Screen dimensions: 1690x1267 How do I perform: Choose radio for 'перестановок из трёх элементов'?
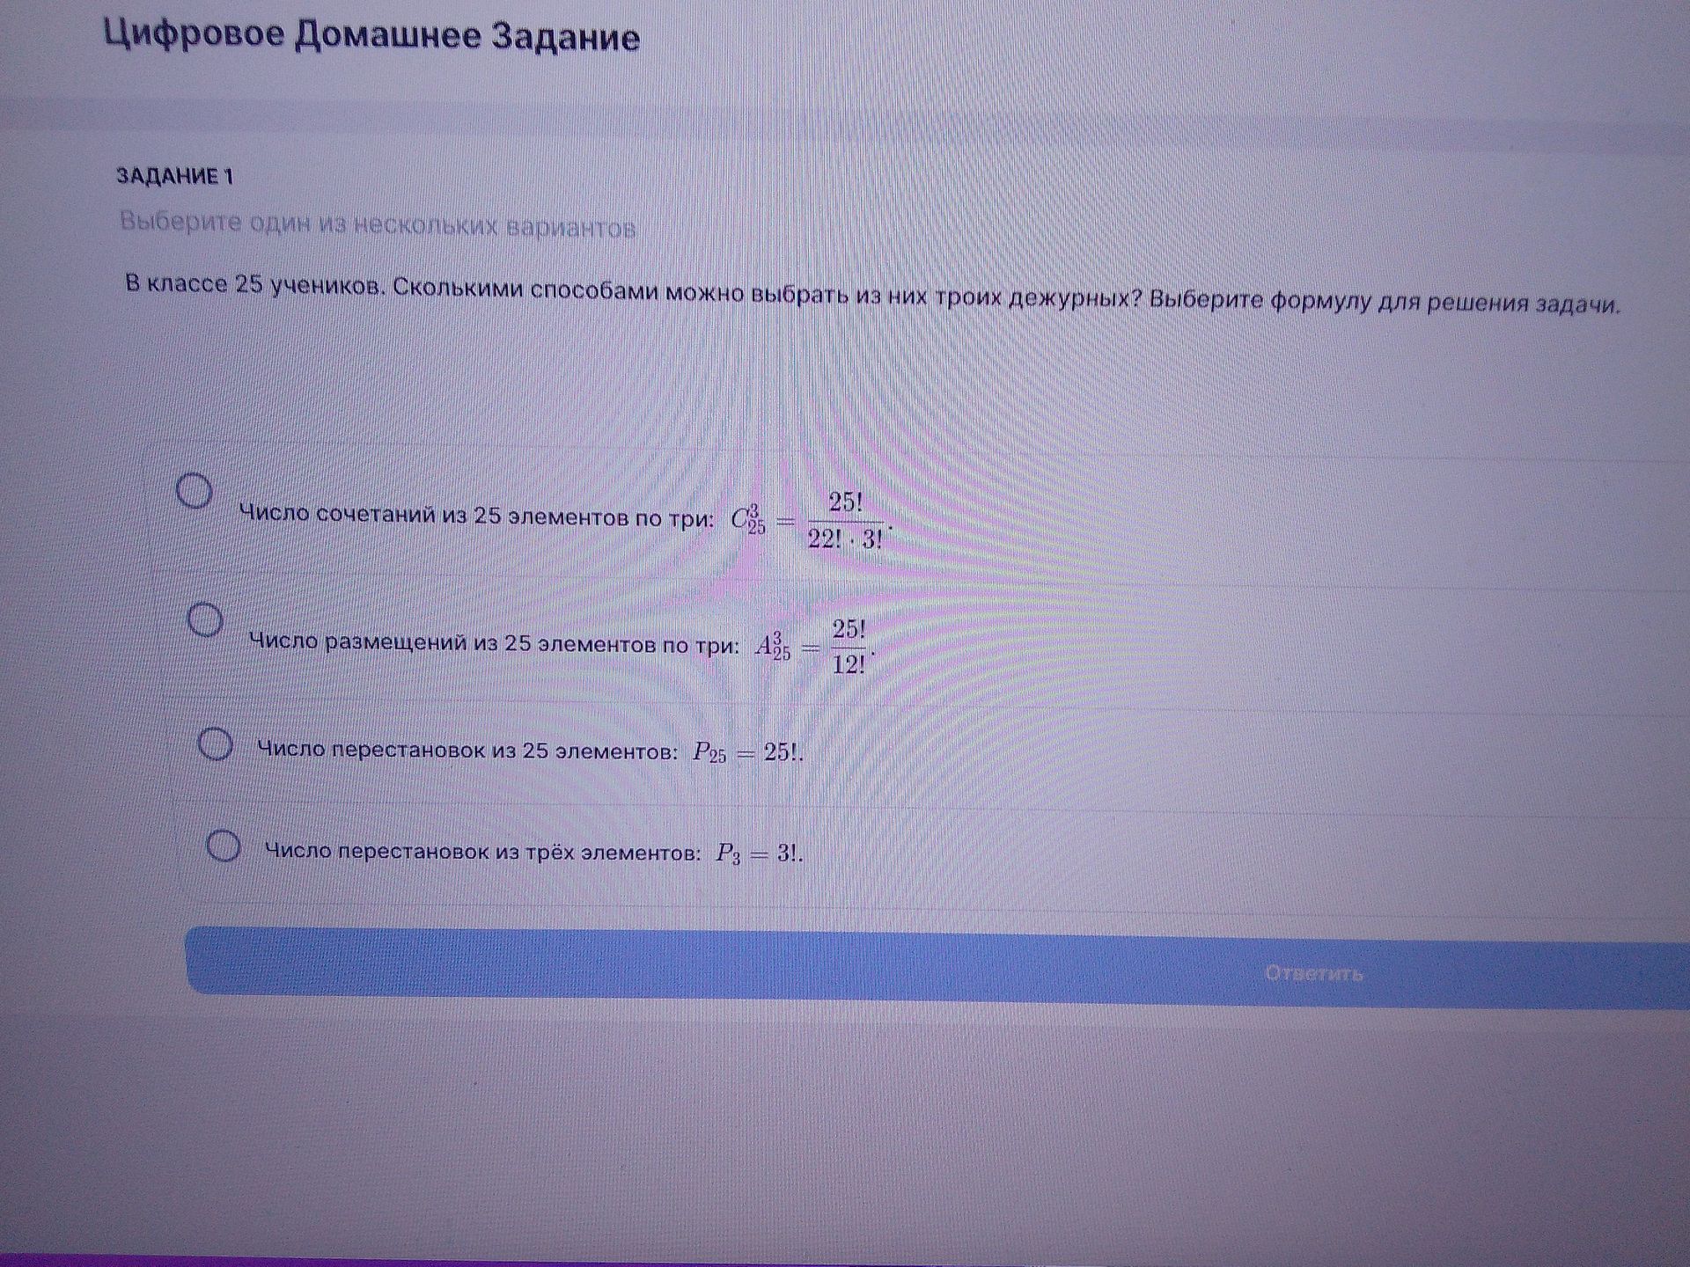click(224, 846)
